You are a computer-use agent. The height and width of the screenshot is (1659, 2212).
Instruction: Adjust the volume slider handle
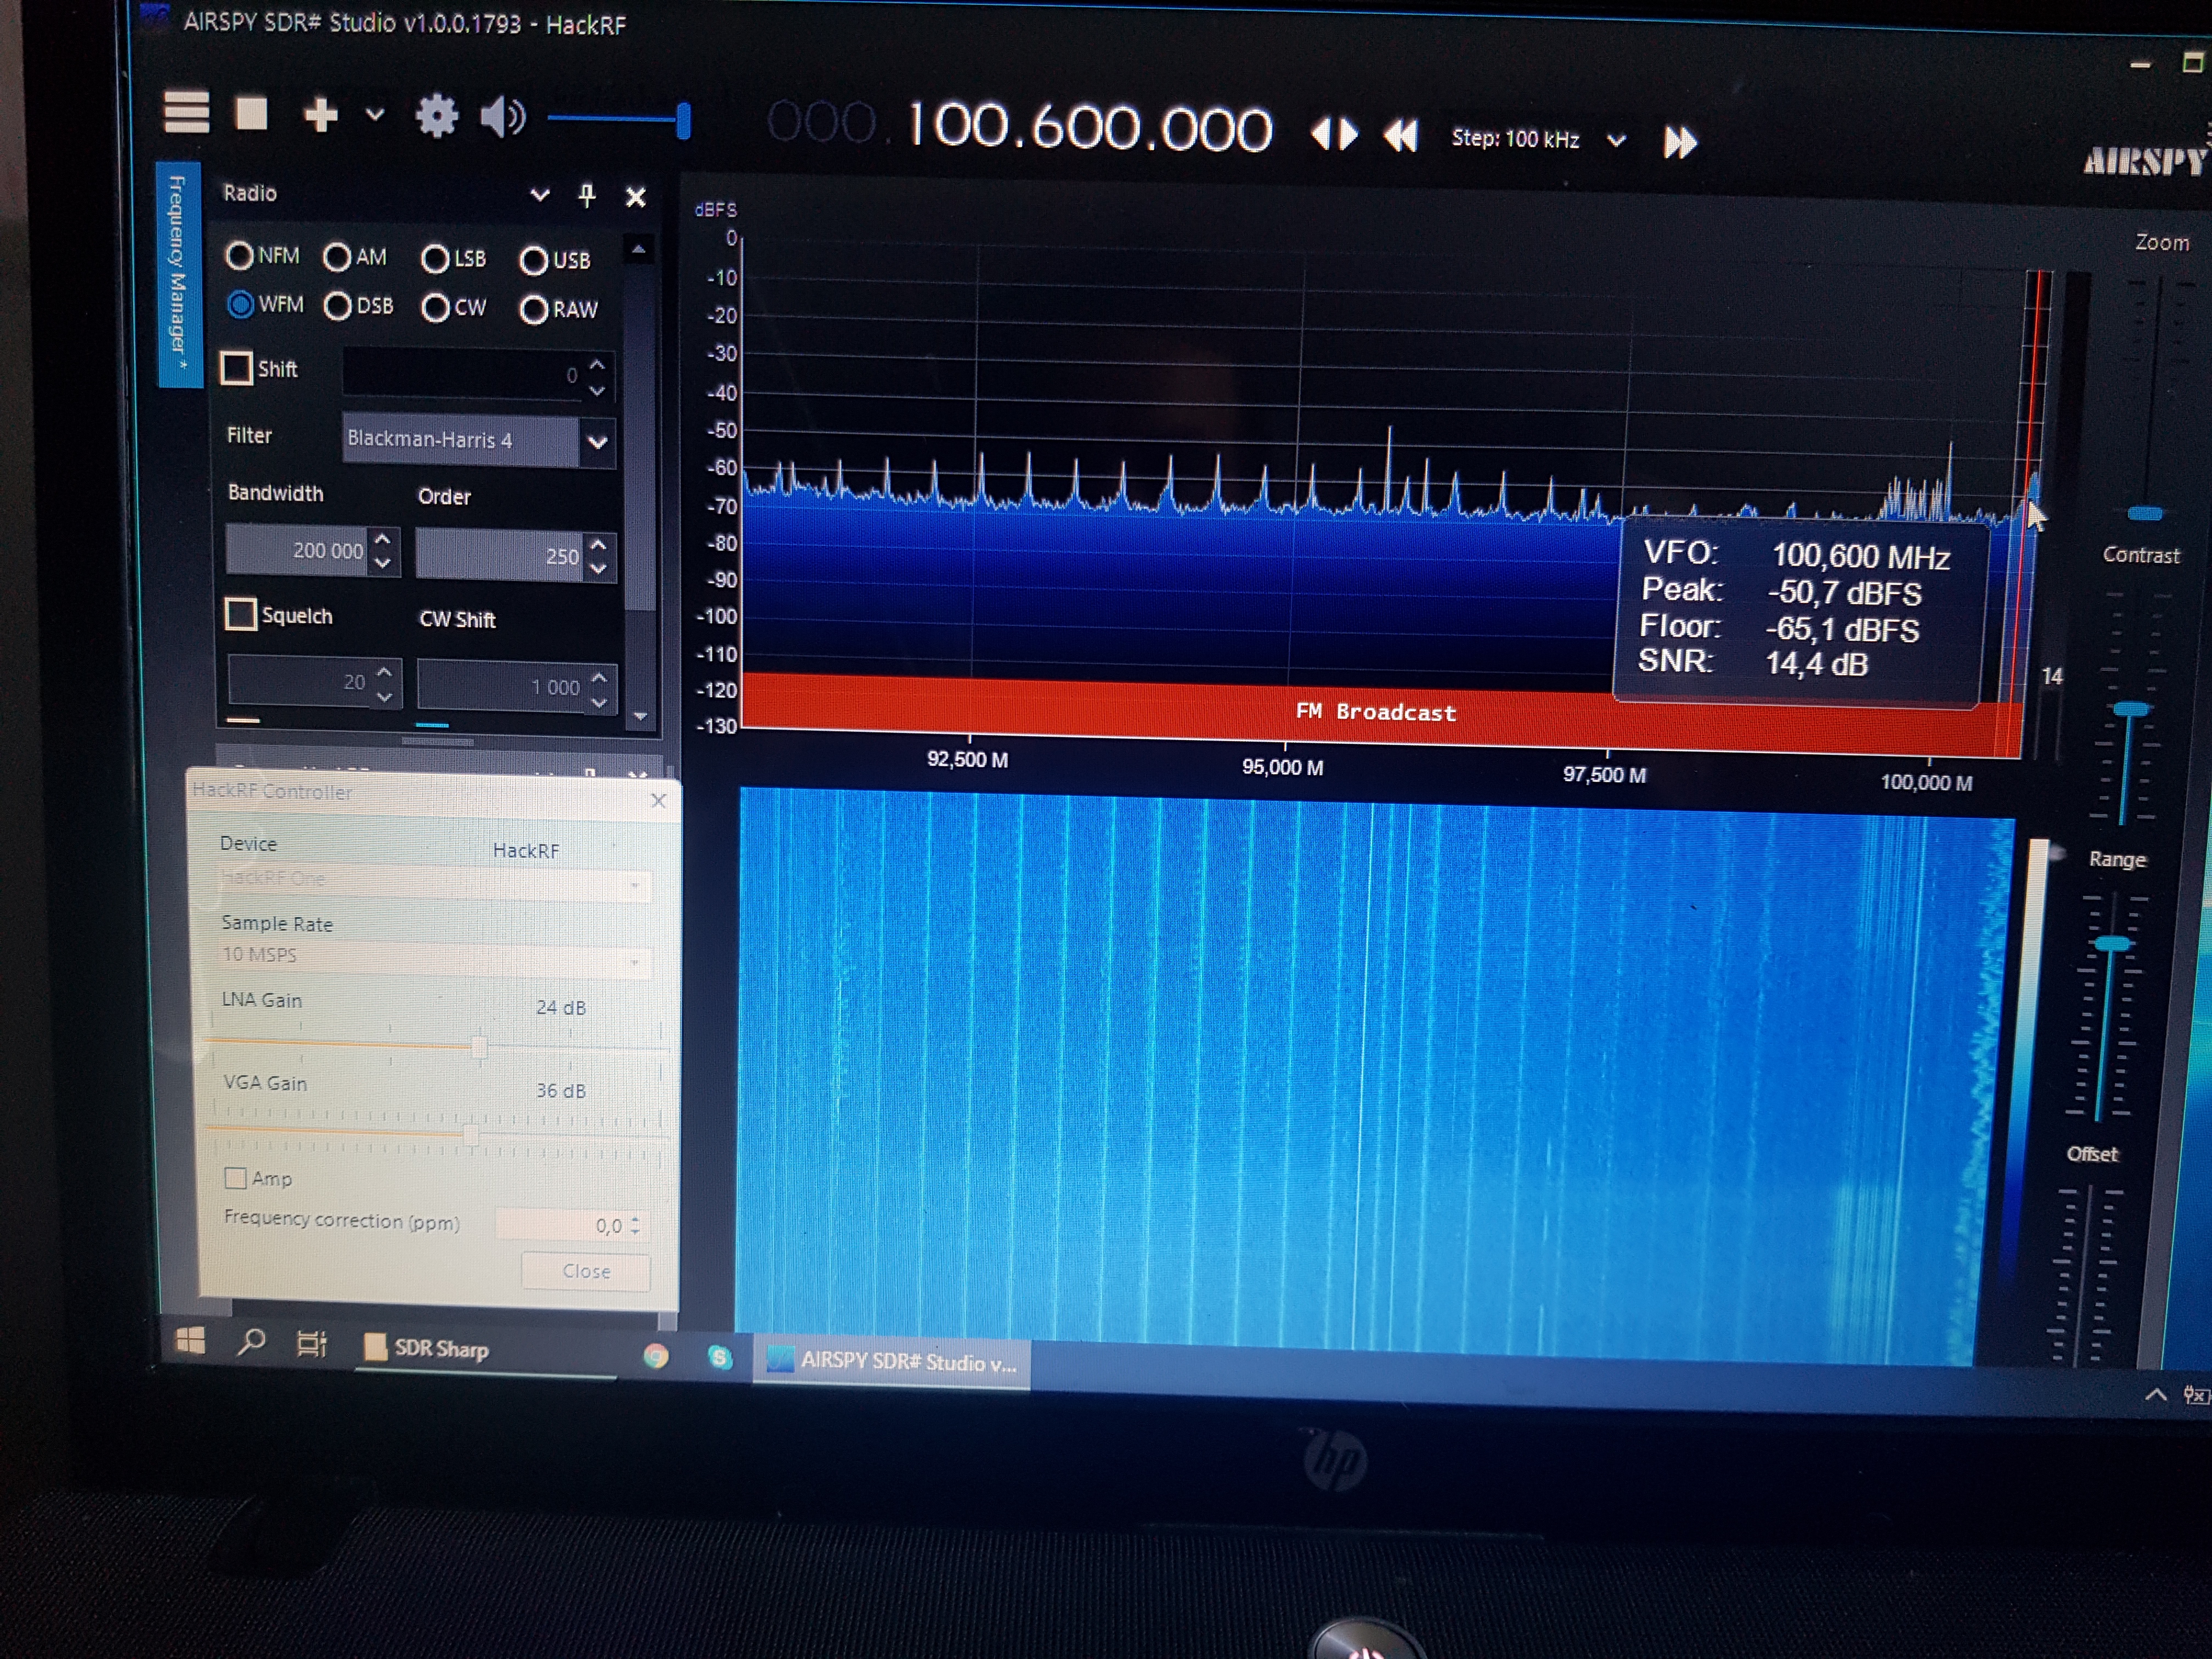684,121
